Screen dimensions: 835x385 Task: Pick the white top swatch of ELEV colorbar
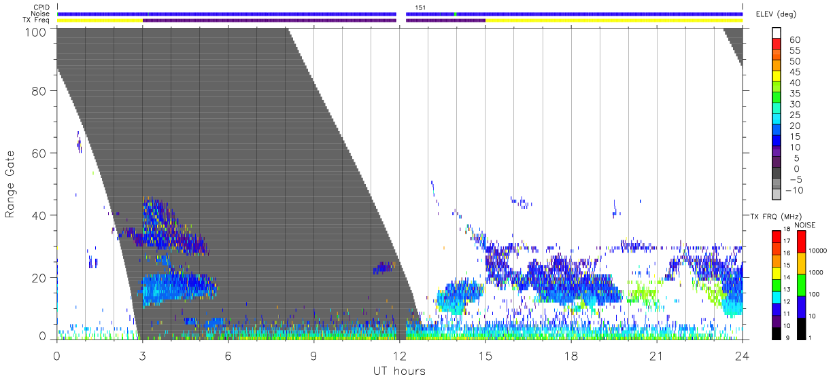[776, 33]
